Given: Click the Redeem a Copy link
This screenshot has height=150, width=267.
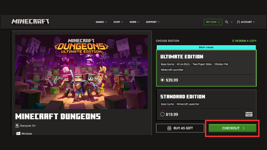Looking at the screenshot, I should point(246,41).
